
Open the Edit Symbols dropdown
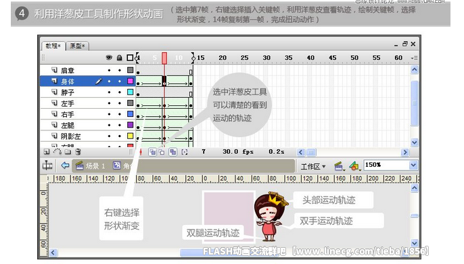355,166
